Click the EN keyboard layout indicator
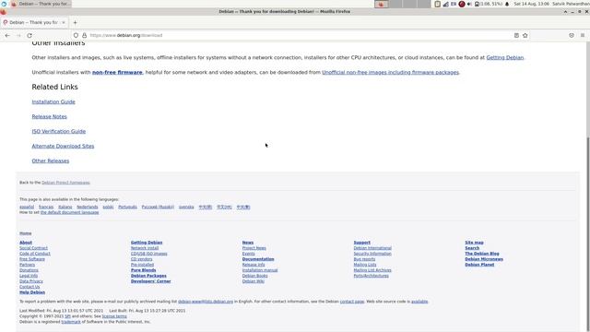The height and width of the screenshot is (332, 590). point(454,4)
